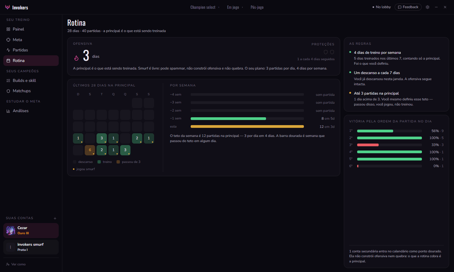This screenshot has height=272, width=454.
Task: Click the 'treino' legend swatch
Action: pyautogui.click(x=99, y=162)
